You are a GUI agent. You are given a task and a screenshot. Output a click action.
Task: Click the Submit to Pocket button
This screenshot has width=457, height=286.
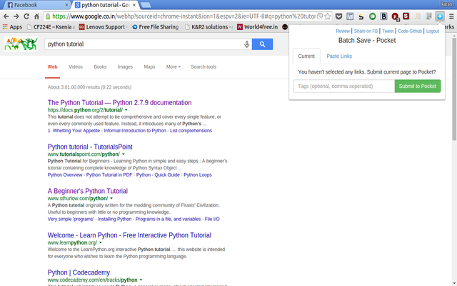[417, 86]
